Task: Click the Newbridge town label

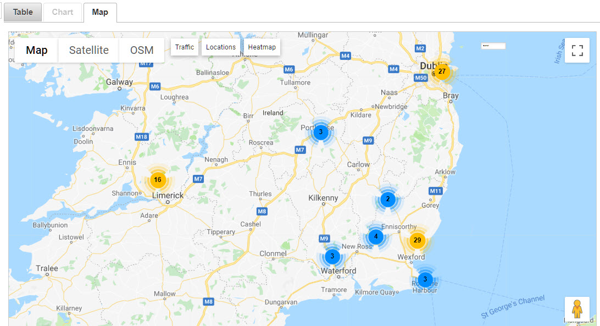Action: (391, 107)
